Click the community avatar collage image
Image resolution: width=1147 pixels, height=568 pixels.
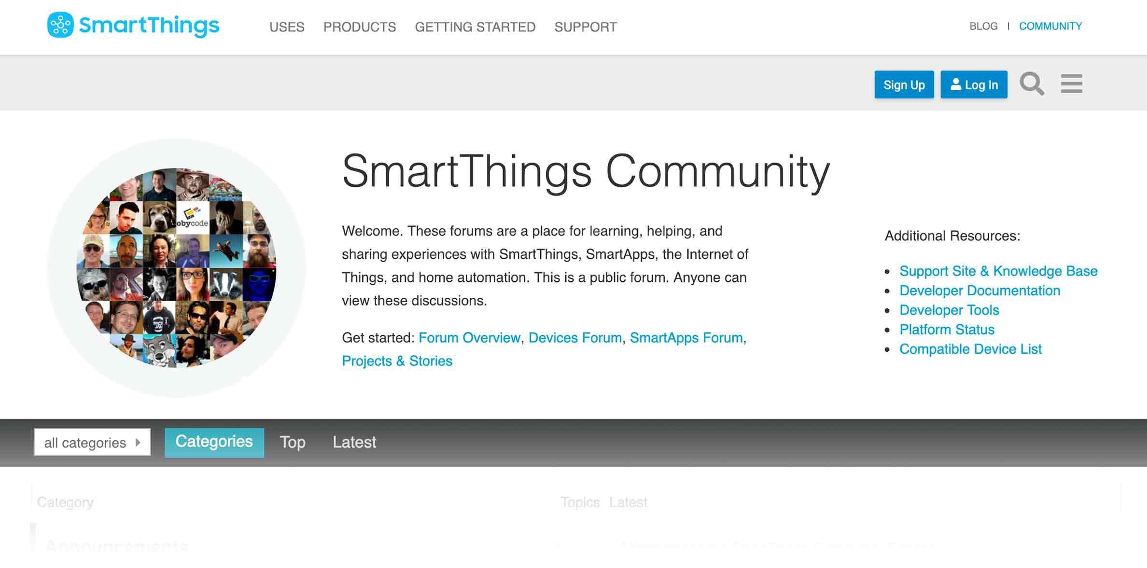177,268
